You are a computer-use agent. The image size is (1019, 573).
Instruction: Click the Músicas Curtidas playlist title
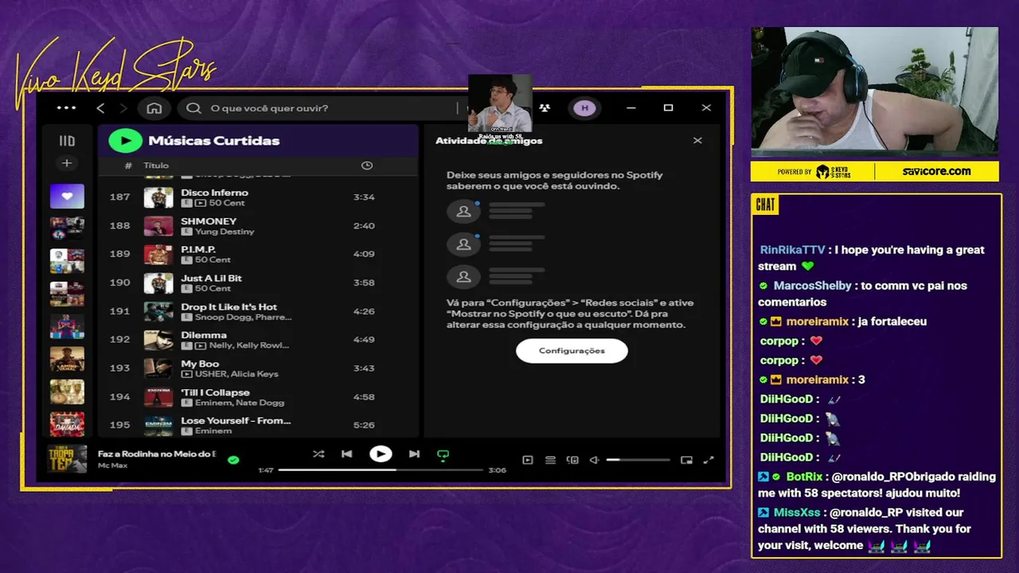point(214,141)
